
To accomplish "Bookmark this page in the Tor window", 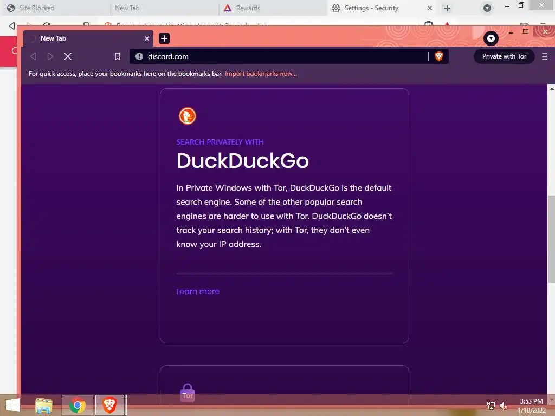I will click(118, 56).
